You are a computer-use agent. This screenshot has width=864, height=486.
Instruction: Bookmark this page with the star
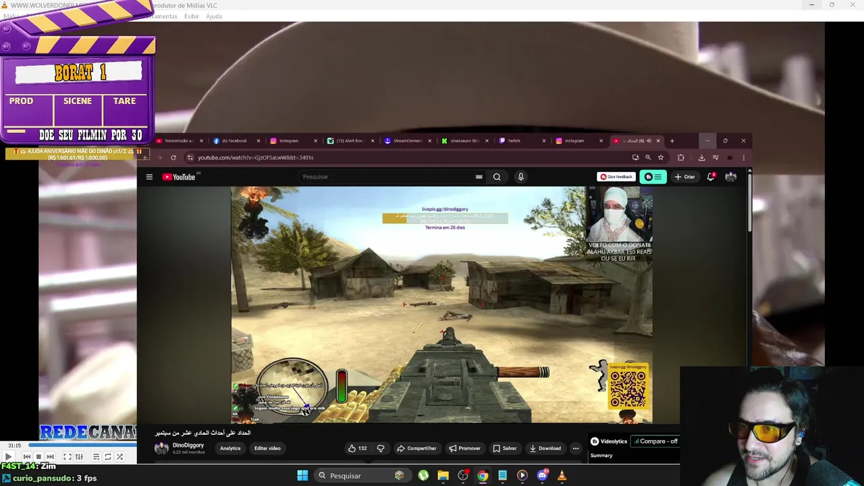[x=661, y=157]
